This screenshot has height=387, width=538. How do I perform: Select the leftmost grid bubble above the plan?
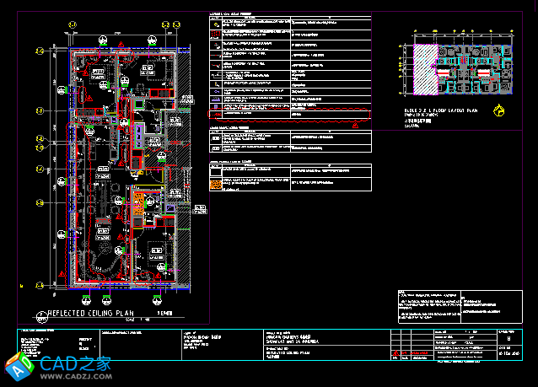pos(72,24)
